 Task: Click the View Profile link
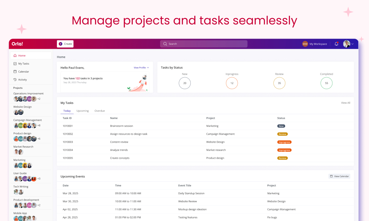click(141, 67)
